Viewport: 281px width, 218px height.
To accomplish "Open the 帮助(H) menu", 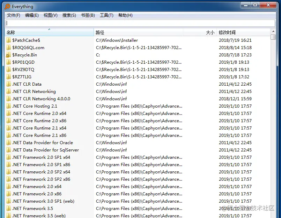I will 125,15.
